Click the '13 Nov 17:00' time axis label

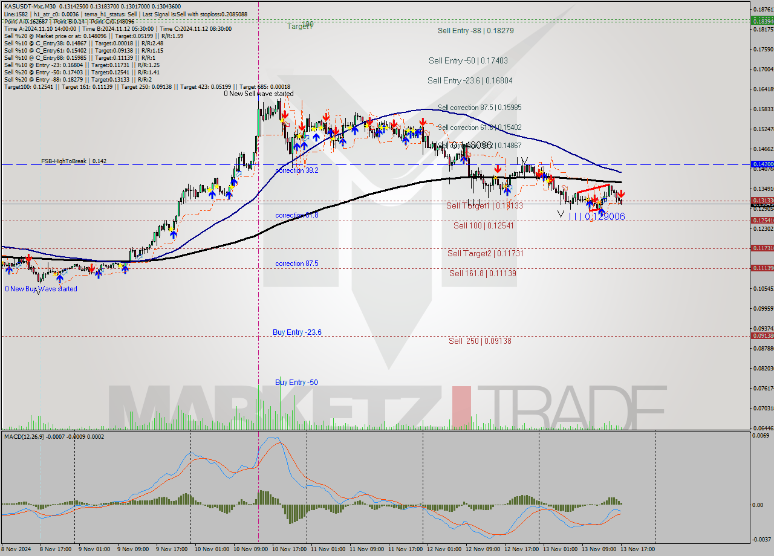[637, 549]
